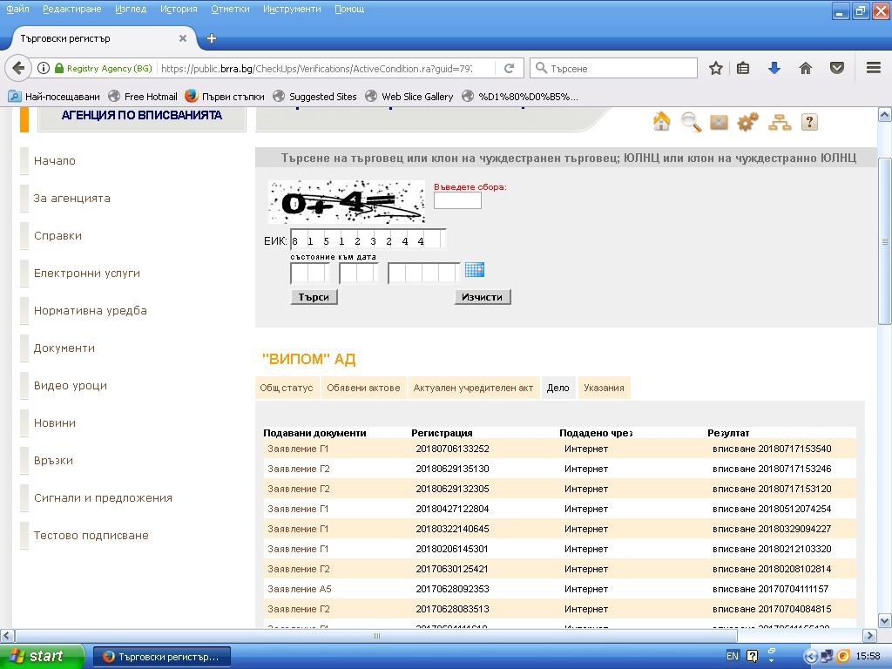Click the horizontal scrollbar right arrow
Viewport: 892px width, 669px height.
pos(869,635)
